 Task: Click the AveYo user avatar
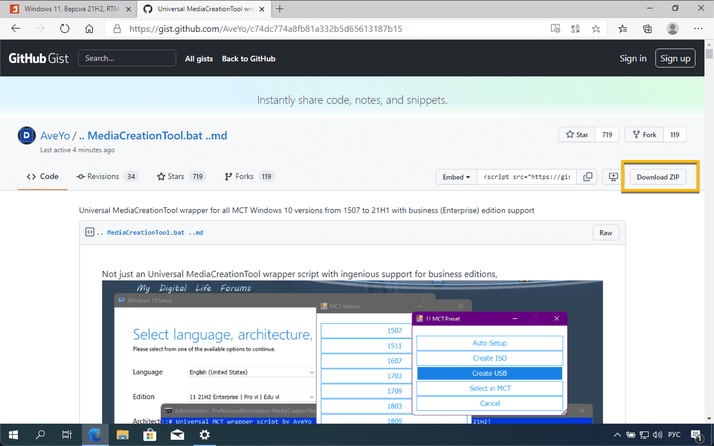click(x=27, y=135)
